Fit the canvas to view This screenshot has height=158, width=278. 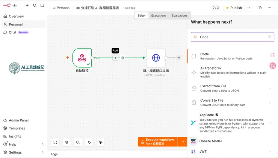coord(55,142)
